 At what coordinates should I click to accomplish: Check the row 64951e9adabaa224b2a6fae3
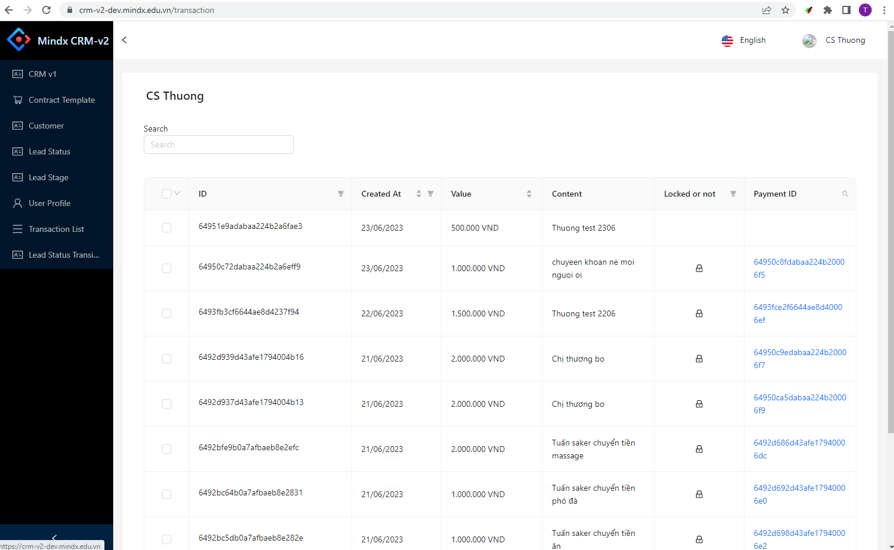click(x=167, y=228)
